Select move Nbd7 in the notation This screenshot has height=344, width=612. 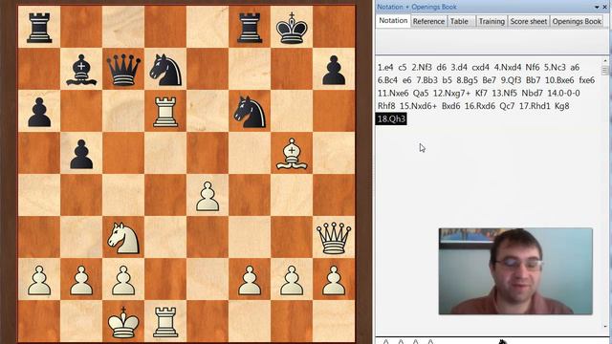(532, 94)
